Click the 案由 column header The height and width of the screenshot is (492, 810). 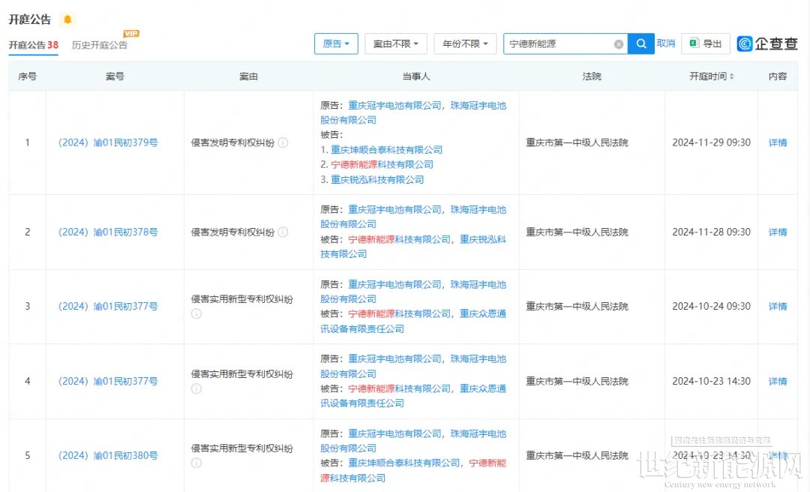coord(248,76)
